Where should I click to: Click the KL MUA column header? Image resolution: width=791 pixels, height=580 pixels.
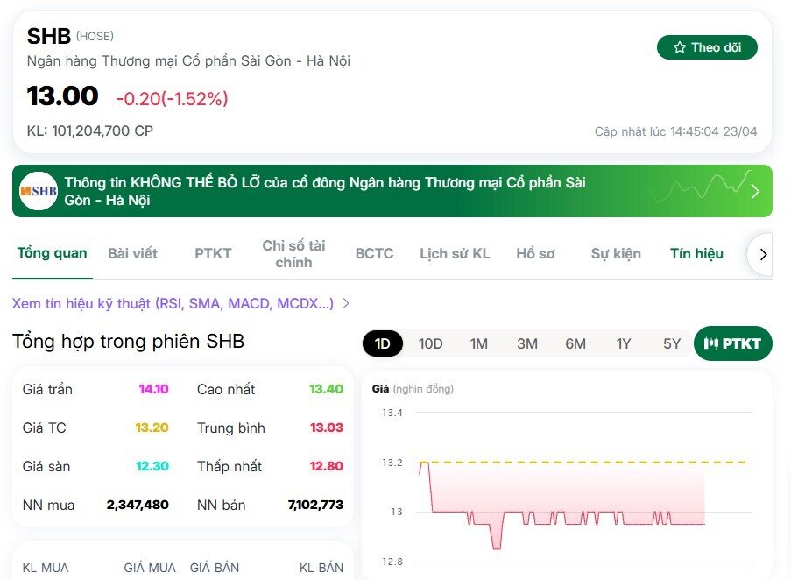46,568
